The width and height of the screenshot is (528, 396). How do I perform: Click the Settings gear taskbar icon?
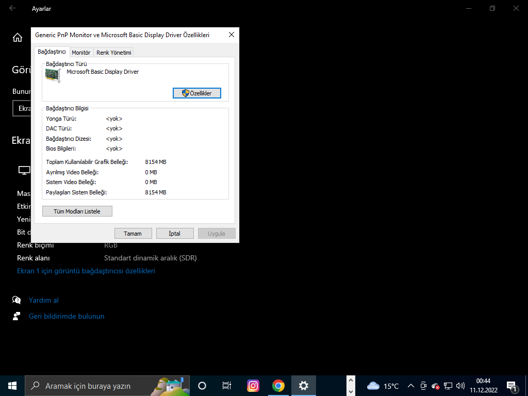coord(303,386)
